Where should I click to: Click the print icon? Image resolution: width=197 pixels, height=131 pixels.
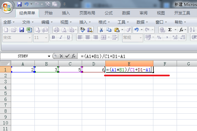(x=56, y=30)
